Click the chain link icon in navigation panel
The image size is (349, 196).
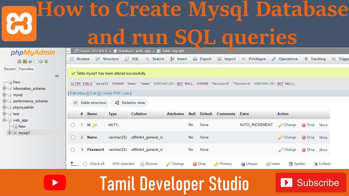[57, 76]
